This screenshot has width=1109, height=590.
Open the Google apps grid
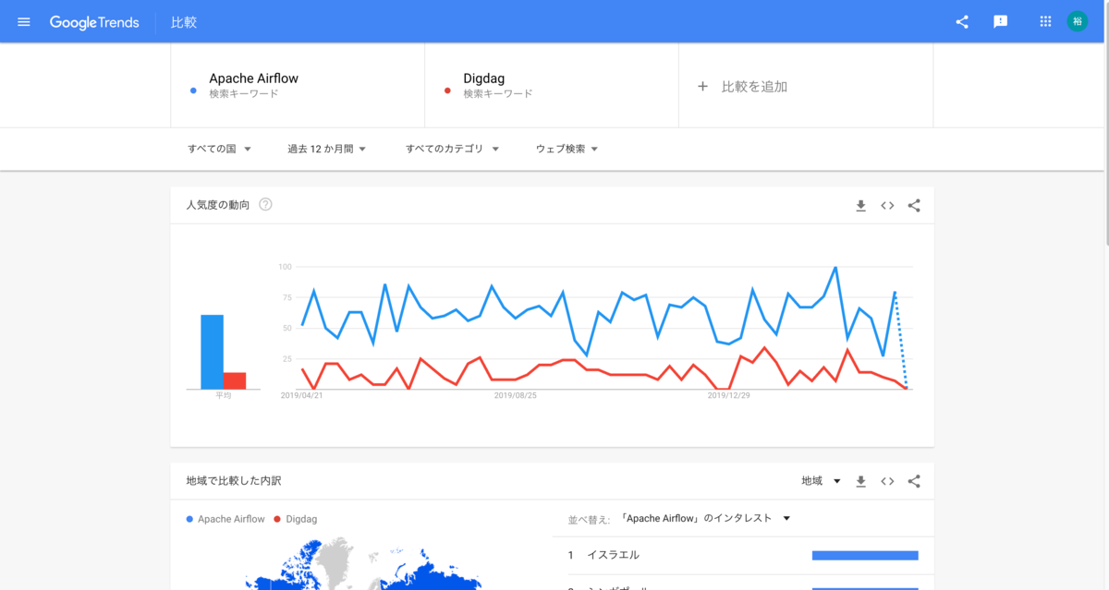click(1045, 21)
